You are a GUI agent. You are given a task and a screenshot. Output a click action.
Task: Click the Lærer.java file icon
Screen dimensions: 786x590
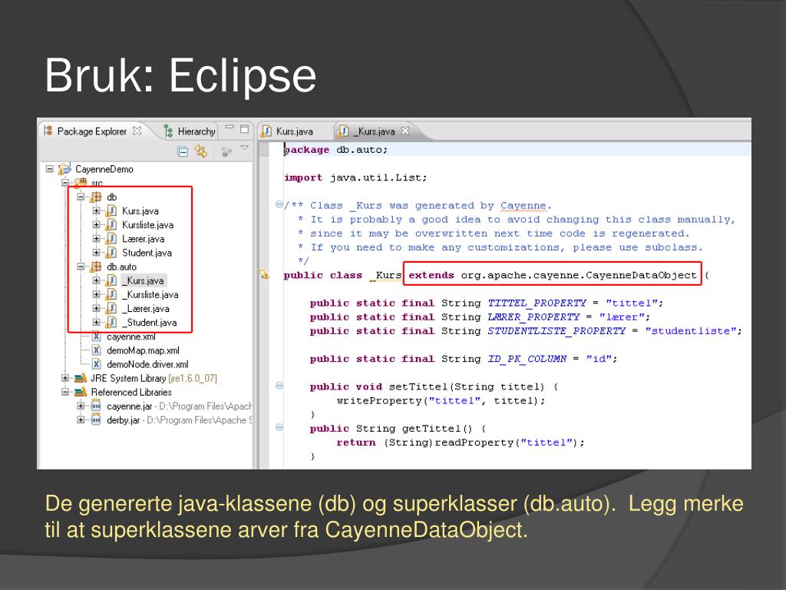pyautogui.click(x=111, y=239)
